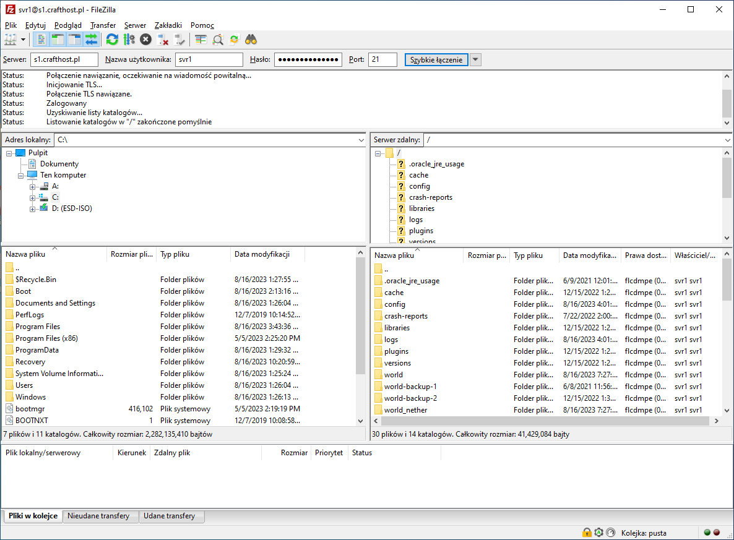Open the Zakładki menu
This screenshot has height=540, width=734.
(168, 25)
